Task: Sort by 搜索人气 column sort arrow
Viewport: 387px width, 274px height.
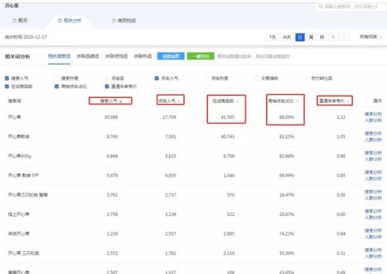Action: [120, 101]
